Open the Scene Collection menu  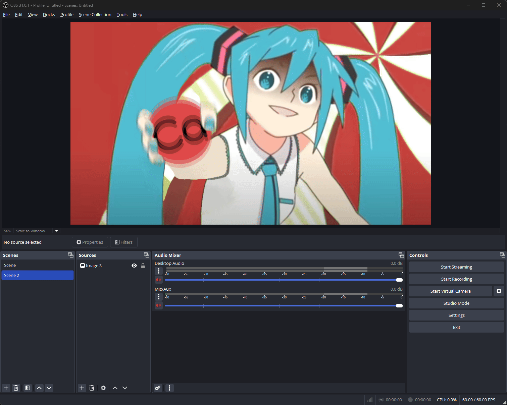pos(95,14)
